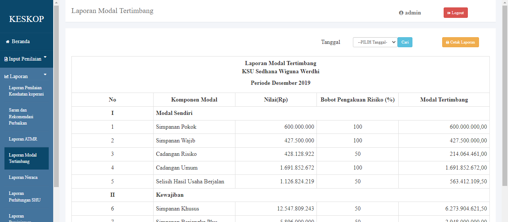Click the Bobot Pengakuan Risiko (%) header
Viewport: 508px width, 222px height.
coord(357,100)
